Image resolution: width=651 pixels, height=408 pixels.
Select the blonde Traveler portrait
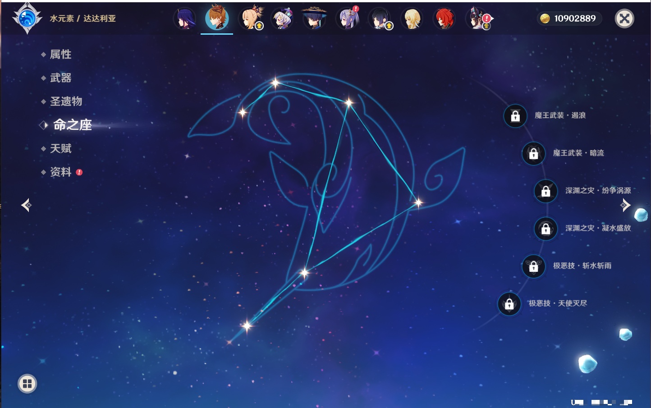pyautogui.click(x=412, y=19)
